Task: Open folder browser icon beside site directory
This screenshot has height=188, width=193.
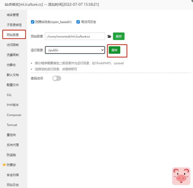Action: click(x=109, y=36)
